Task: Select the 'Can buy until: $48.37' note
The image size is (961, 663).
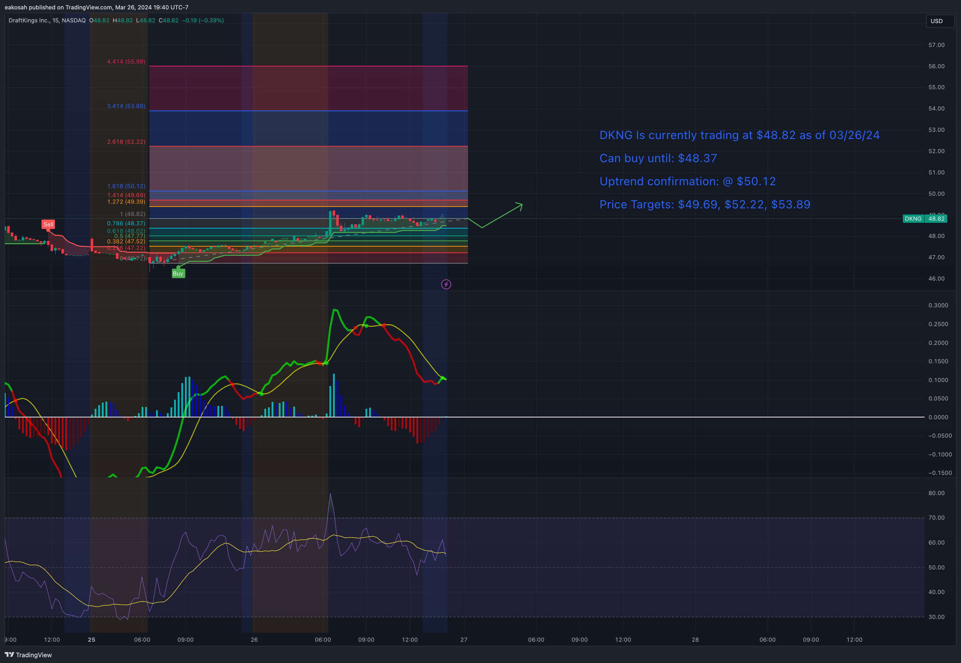Action: 658,158
